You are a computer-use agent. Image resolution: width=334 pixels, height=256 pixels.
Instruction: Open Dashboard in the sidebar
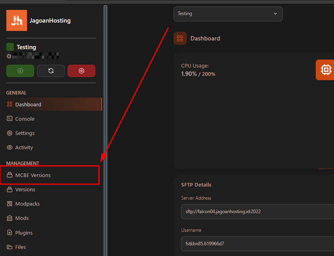28,104
